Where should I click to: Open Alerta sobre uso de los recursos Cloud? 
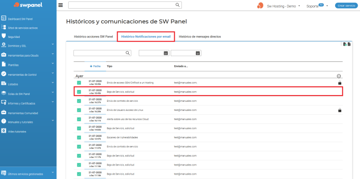pos(128,119)
